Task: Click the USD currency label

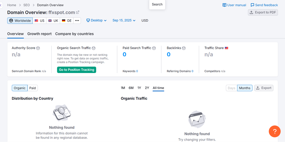Action: pos(145,21)
